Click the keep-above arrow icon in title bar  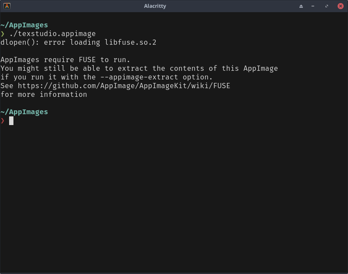[x=301, y=6]
